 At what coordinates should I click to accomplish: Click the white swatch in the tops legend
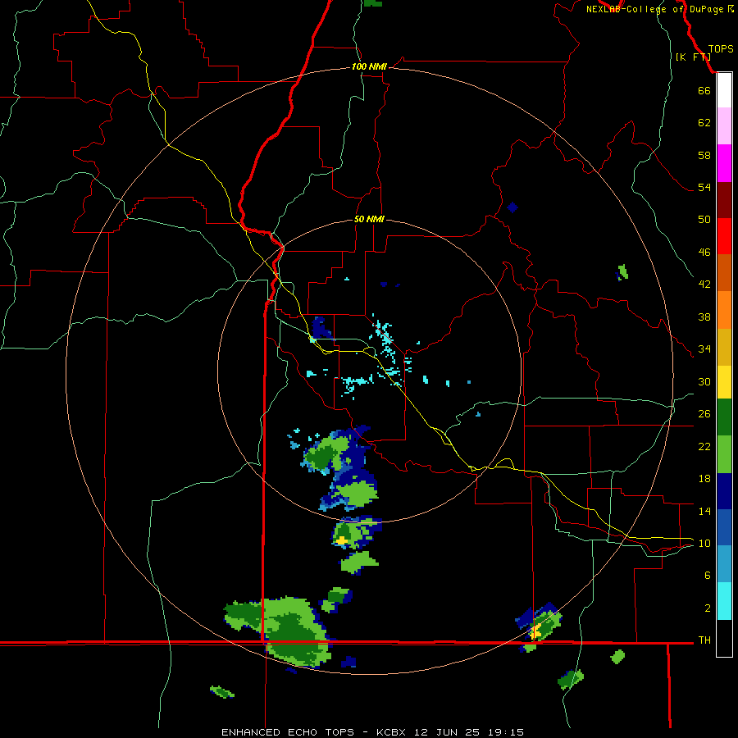point(724,90)
